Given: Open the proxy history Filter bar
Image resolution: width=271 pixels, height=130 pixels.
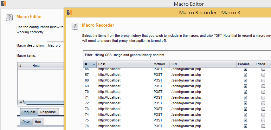Looking at the screenshot, I should tap(177, 55).
